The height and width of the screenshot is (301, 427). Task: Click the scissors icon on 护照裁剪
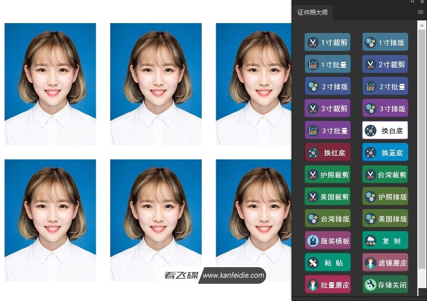(x=313, y=175)
